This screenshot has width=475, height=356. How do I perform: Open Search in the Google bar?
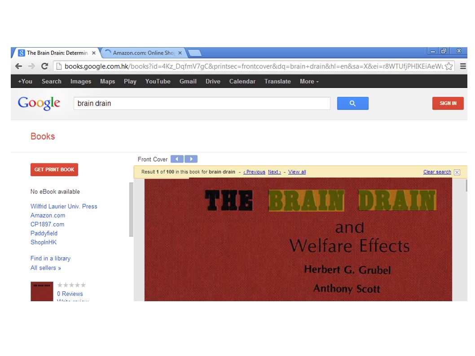52,81
